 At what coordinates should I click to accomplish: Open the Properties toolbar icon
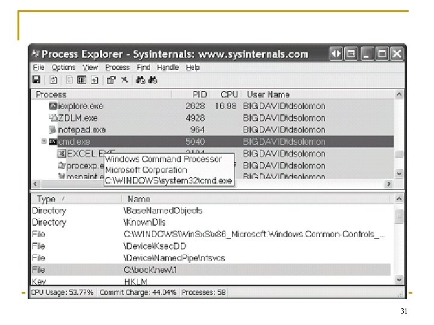coord(112,80)
